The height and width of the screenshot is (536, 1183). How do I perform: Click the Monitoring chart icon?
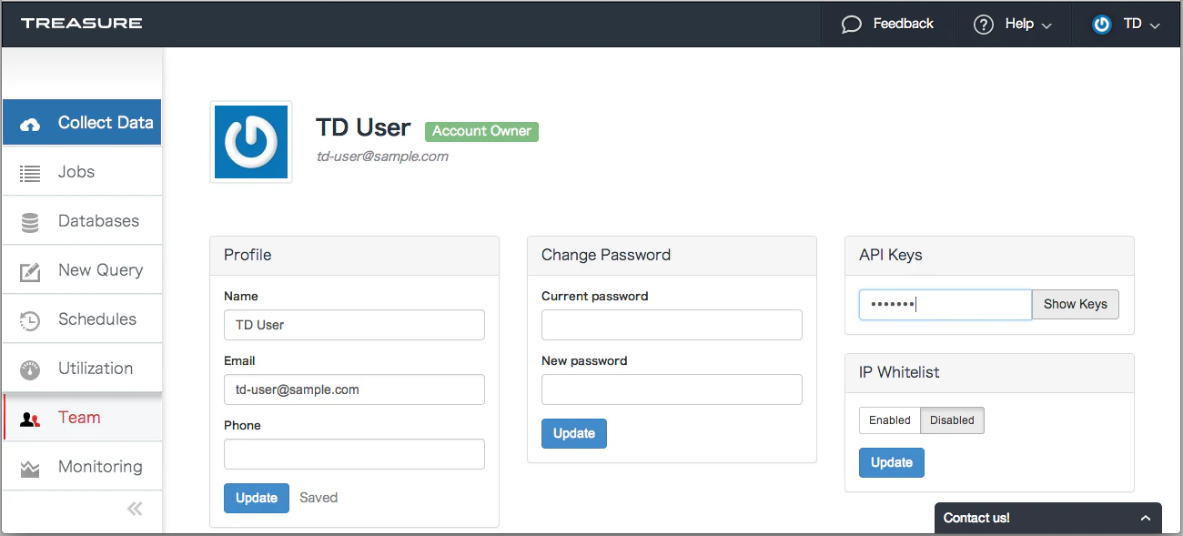click(30, 469)
